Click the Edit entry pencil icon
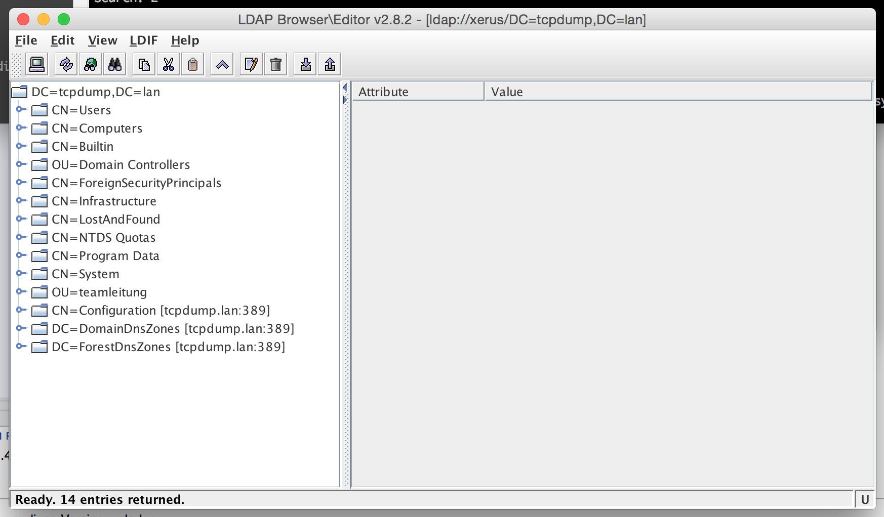This screenshot has width=884, height=517. (x=251, y=64)
